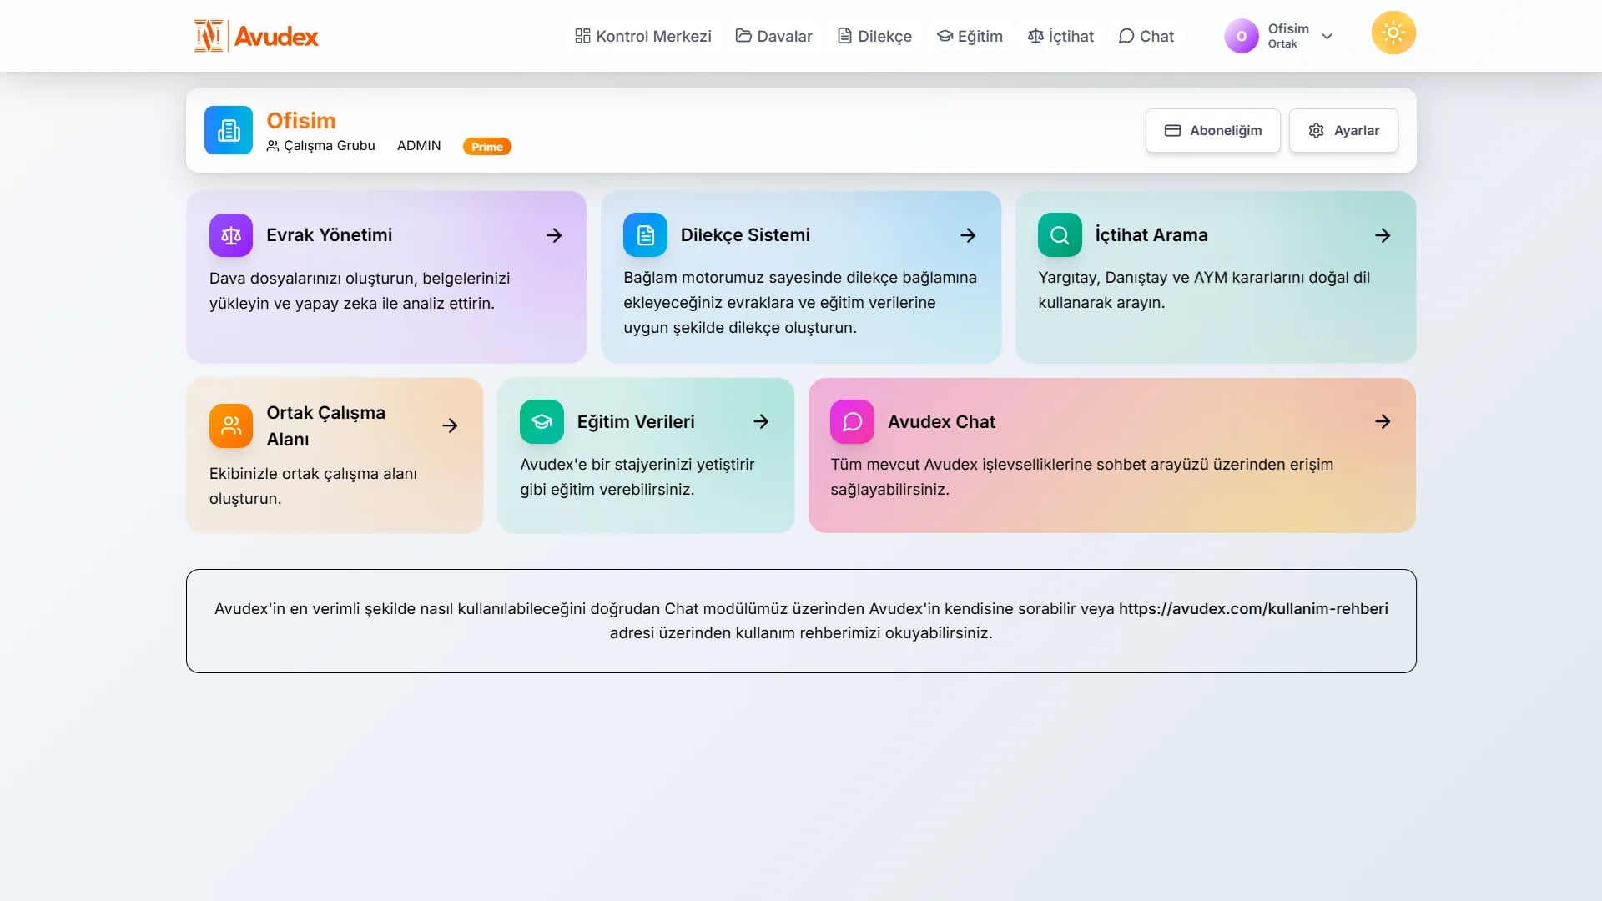Click the Aboneliğim button
This screenshot has height=901, width=1602.
tap(1212, 130)
